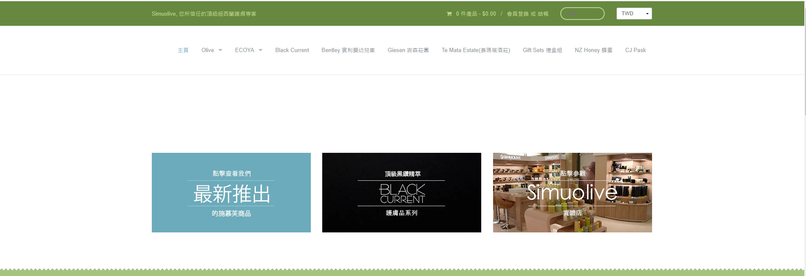
Task: Open Gift Sets 禮盒組 menu item
Action: click(x=542, y=50)
